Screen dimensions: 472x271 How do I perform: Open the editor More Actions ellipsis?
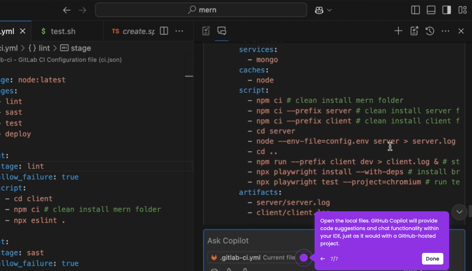(x=179, y=31)
